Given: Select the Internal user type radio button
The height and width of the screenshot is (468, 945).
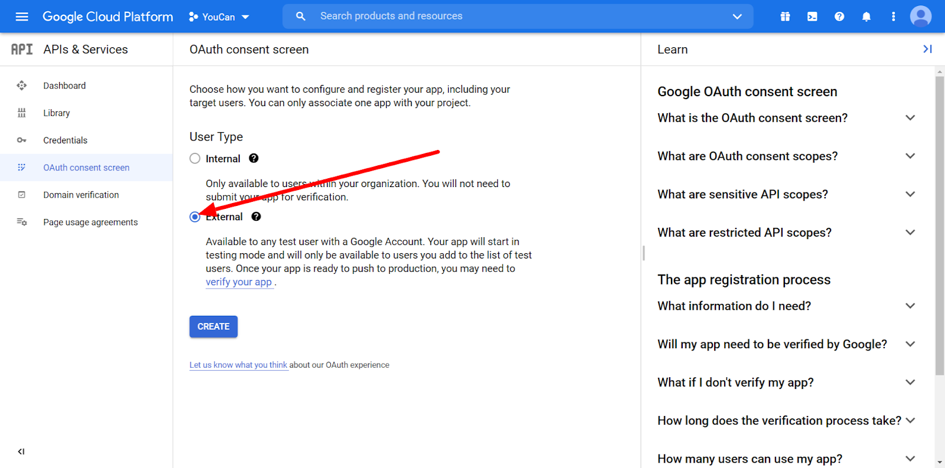Looking at the screenshot, I should (195, 158).
